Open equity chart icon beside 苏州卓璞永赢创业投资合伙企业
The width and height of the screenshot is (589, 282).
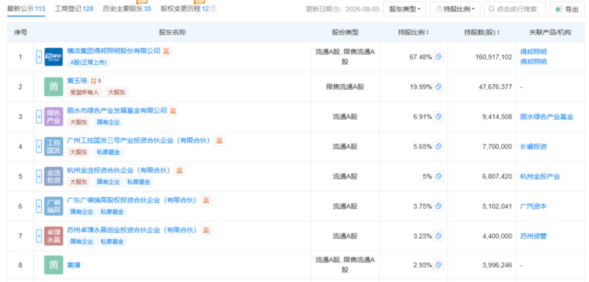(206, 230)
